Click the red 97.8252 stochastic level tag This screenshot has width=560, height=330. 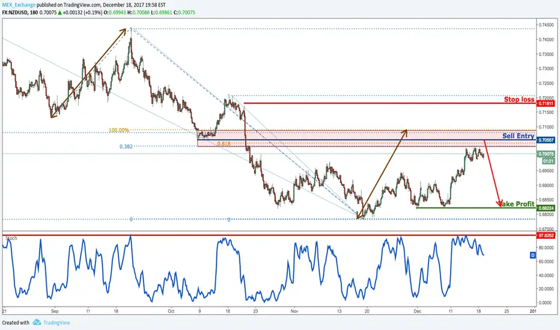click(546, 235)
